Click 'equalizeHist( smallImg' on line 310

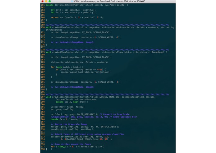[x=64, y=129]
